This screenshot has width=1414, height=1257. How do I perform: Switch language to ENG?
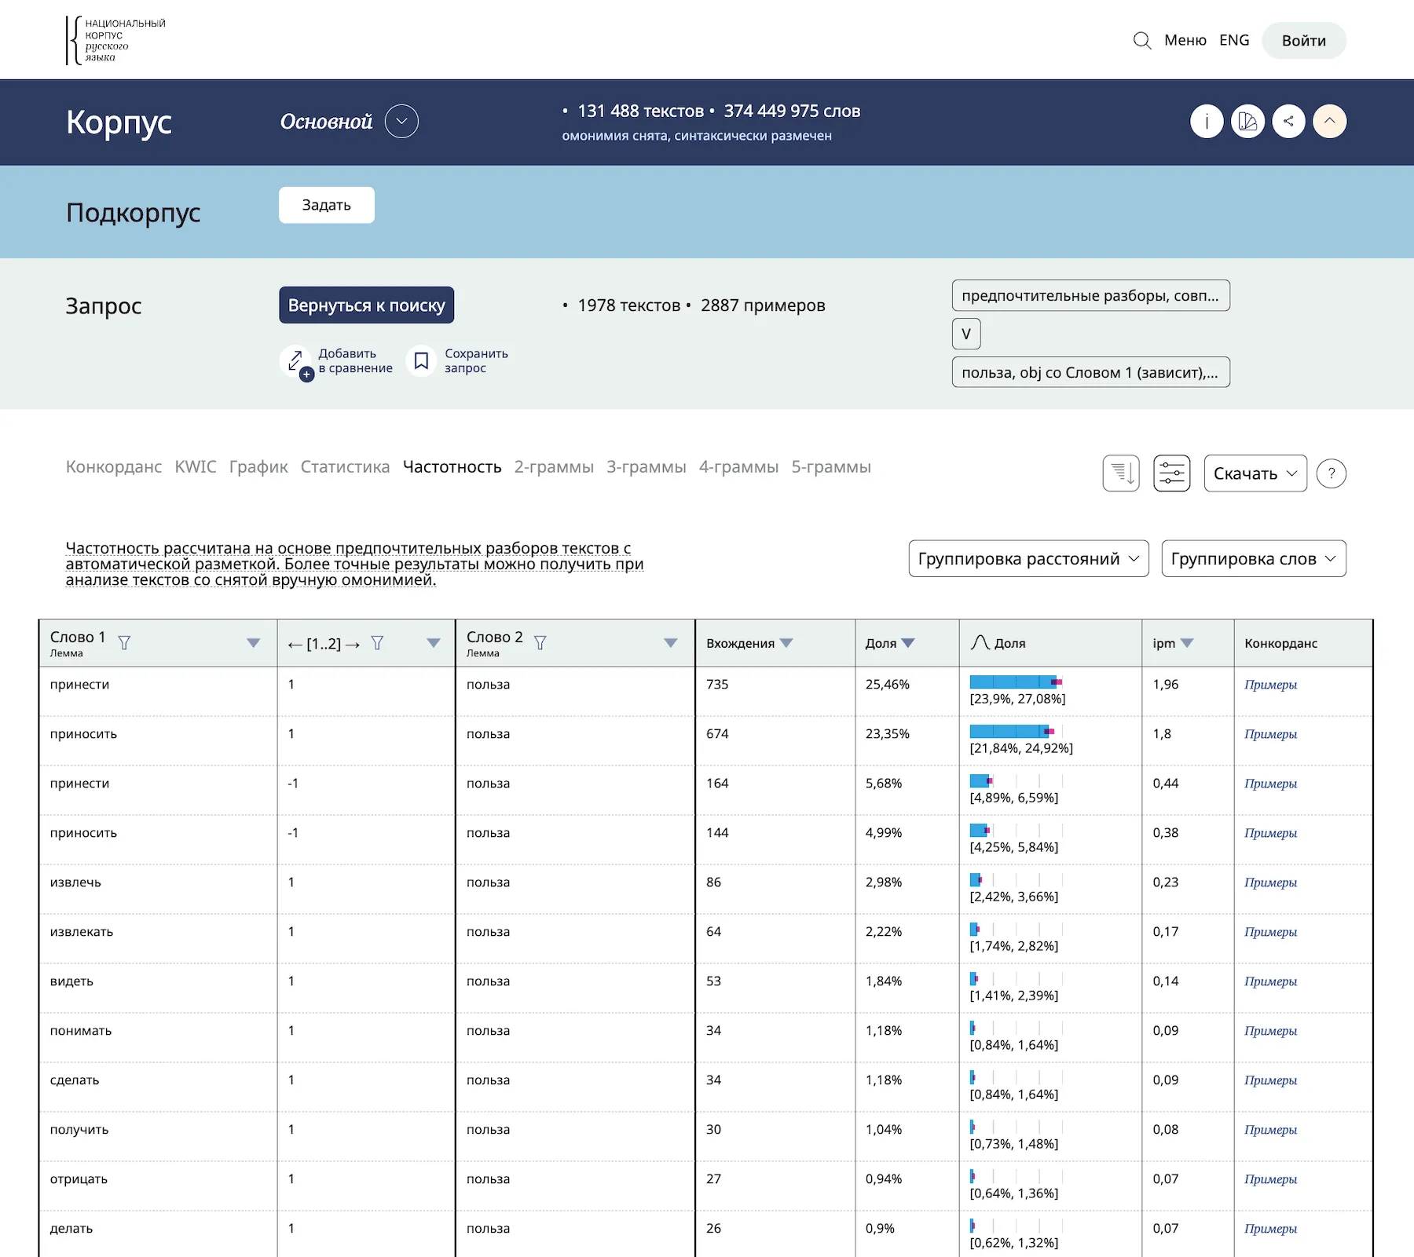coord(1234,40)
